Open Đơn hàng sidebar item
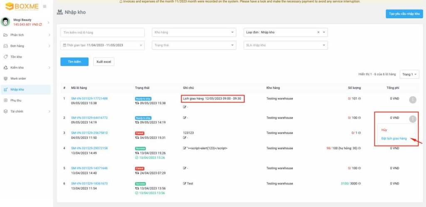Image resolution: width=426 pixels, height=207 pixels. click(x=17, y=46)
